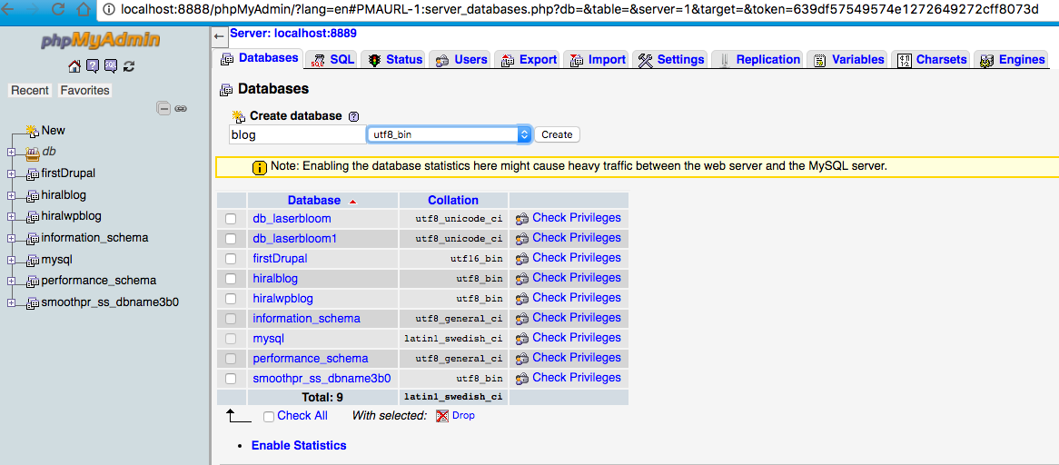Tick checkbox for db_laserbloom row
Viewport: 1059px width, 465px height.
(x=231, y=219)
